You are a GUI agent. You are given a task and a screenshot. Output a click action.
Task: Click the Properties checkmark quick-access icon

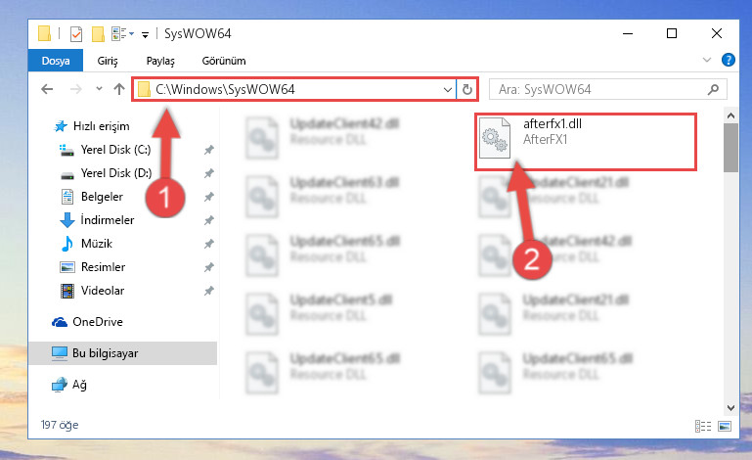pos(75,34)
